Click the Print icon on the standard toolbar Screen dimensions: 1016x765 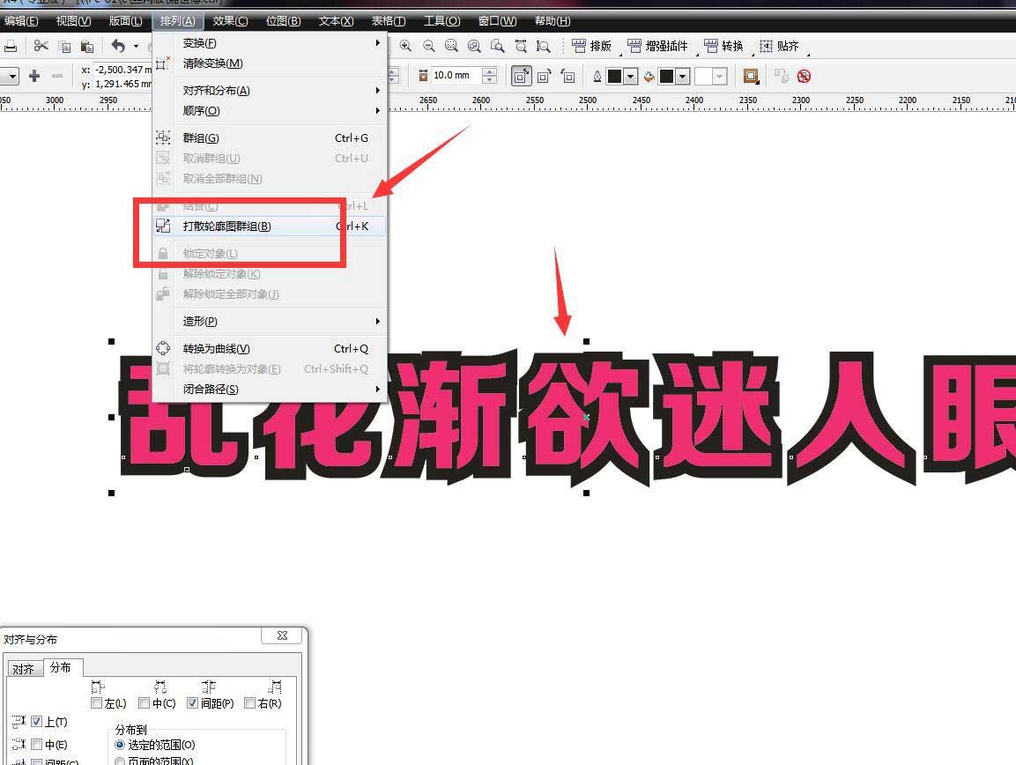[10, 46]
